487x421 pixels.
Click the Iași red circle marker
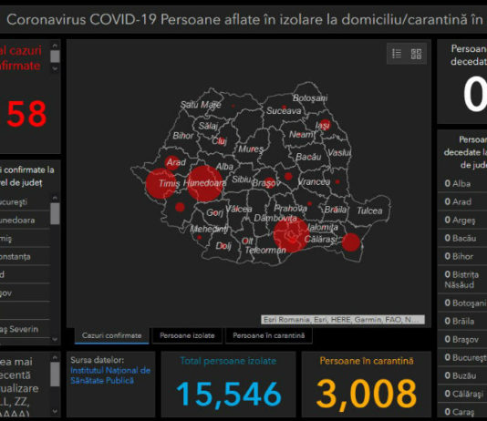pos(325,125)
